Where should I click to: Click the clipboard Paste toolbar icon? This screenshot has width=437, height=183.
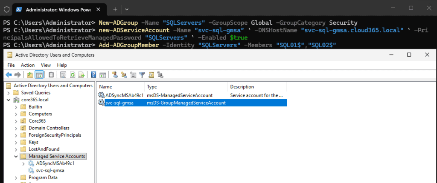51,74
